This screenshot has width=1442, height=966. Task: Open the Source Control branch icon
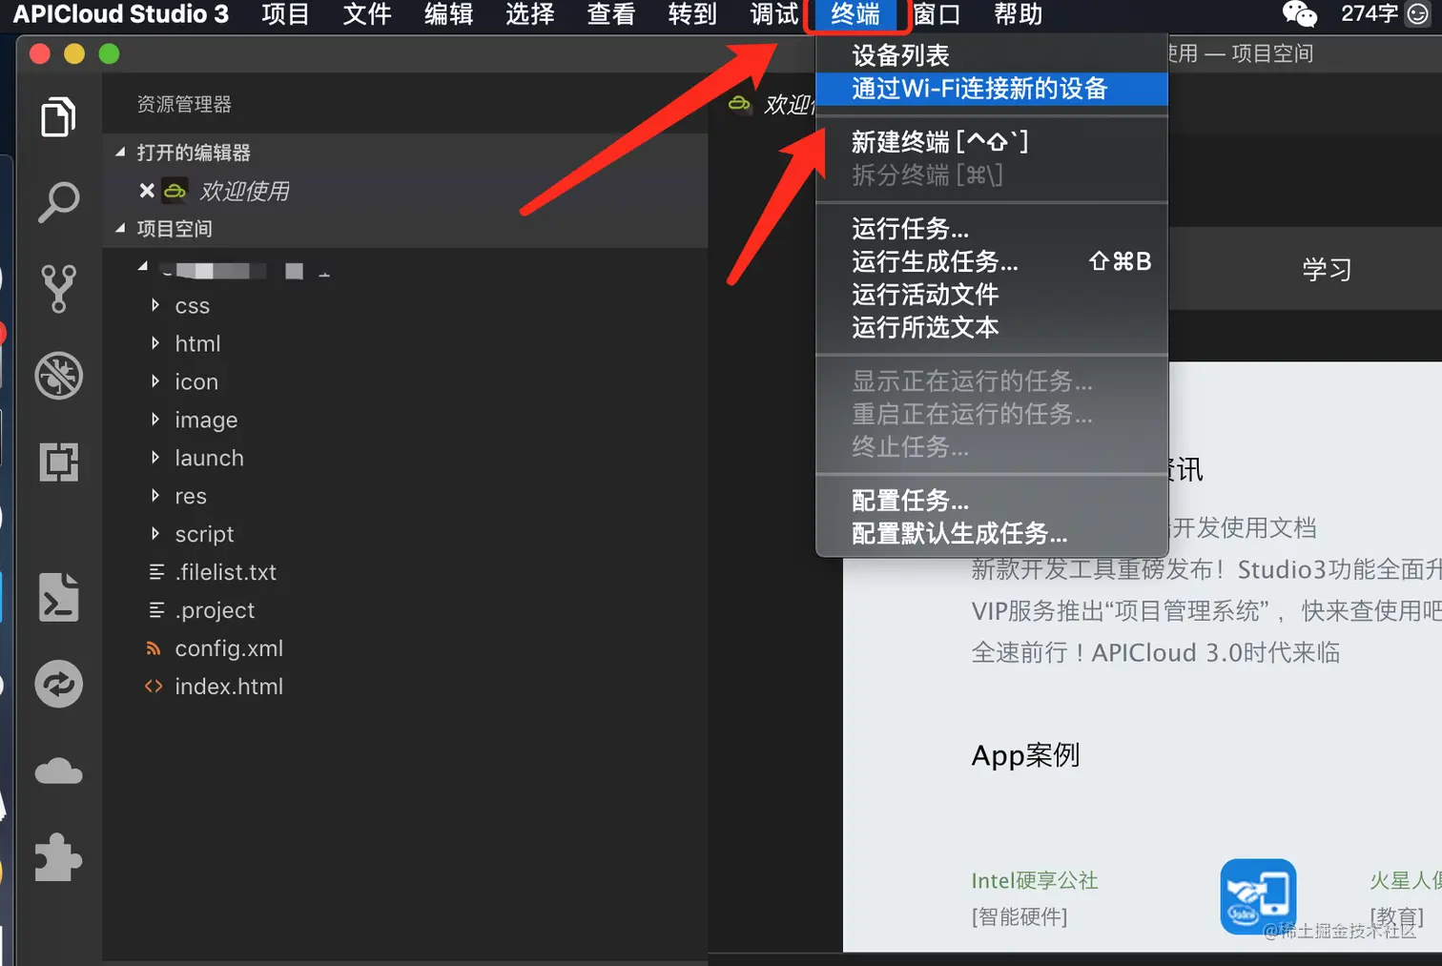point(58,288)
